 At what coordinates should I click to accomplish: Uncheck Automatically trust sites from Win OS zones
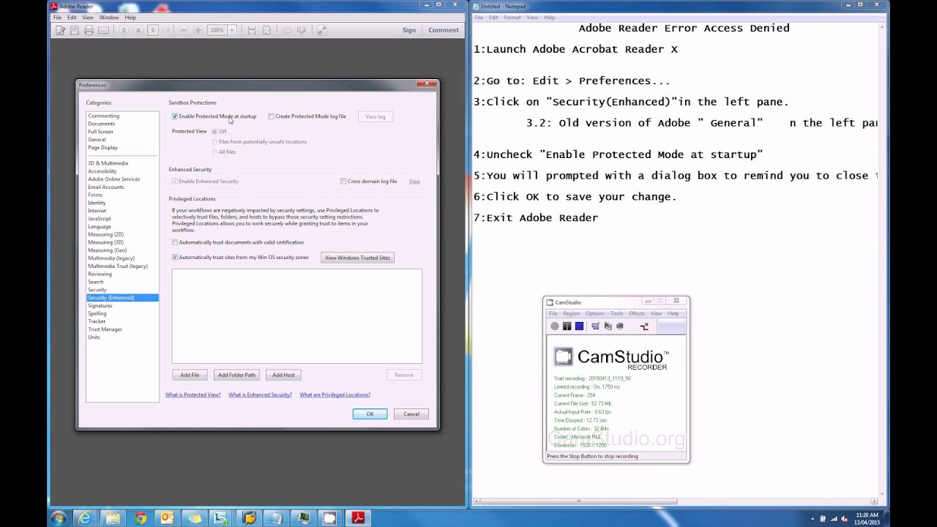point(175,258)
